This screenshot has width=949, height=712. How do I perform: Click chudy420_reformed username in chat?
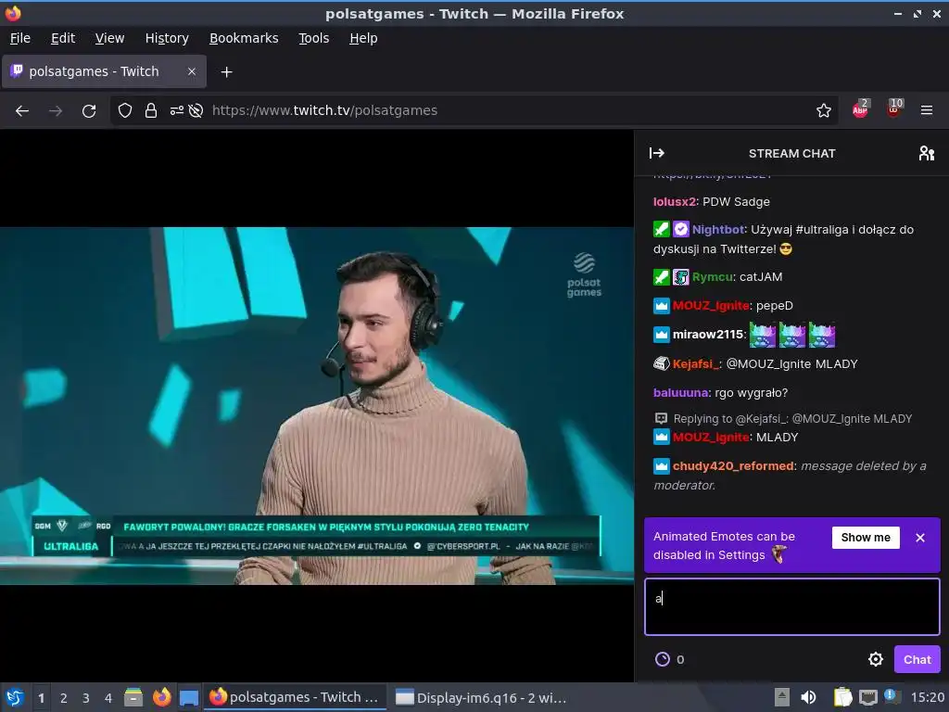pos(733,466)
